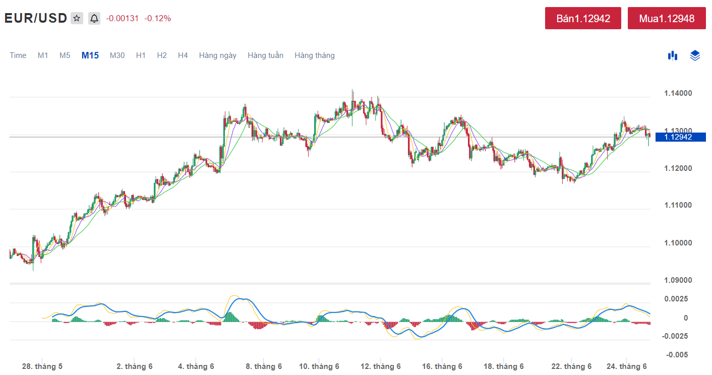Select the M1 timeframe
Image resolution: width=712 pixels, height=375 pixels.
pyautogui.click(x=43, y=55)
